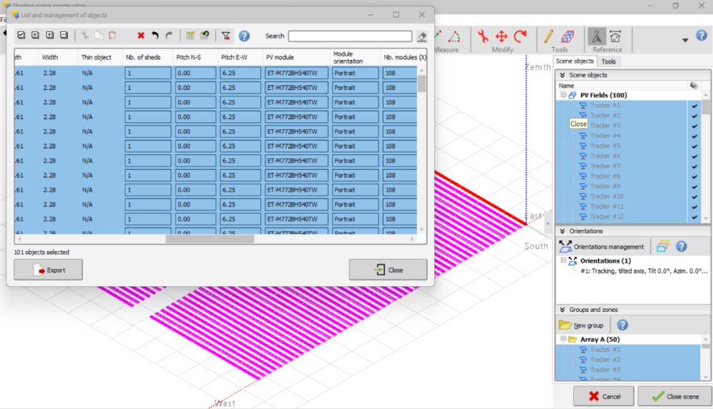Screen dimensions: 713x409
Task: Activate the red move arrows tool
Action: 501,36
